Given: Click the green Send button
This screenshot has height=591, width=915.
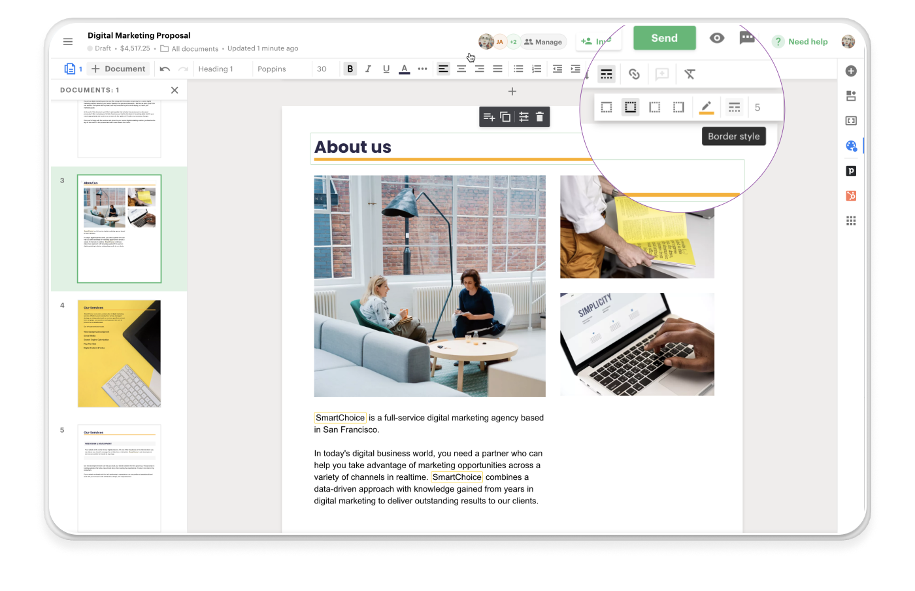Looking at the screenshot, I should [664, 38].
